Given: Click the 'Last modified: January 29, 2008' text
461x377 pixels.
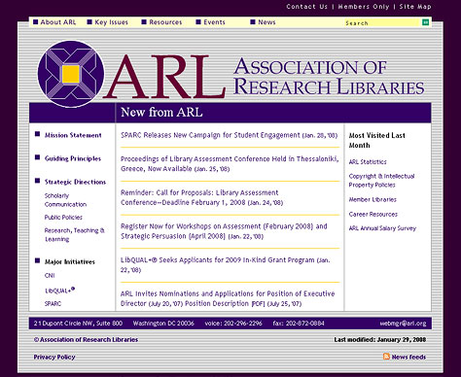Looking at the screenshot, I should (x=380, y=339).
